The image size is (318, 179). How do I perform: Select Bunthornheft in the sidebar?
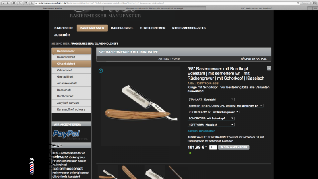point(72,96)
